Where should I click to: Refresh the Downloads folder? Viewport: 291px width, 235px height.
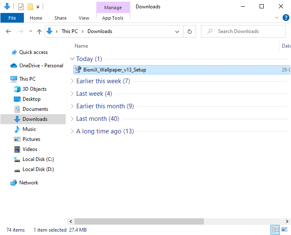pos(190,31)
